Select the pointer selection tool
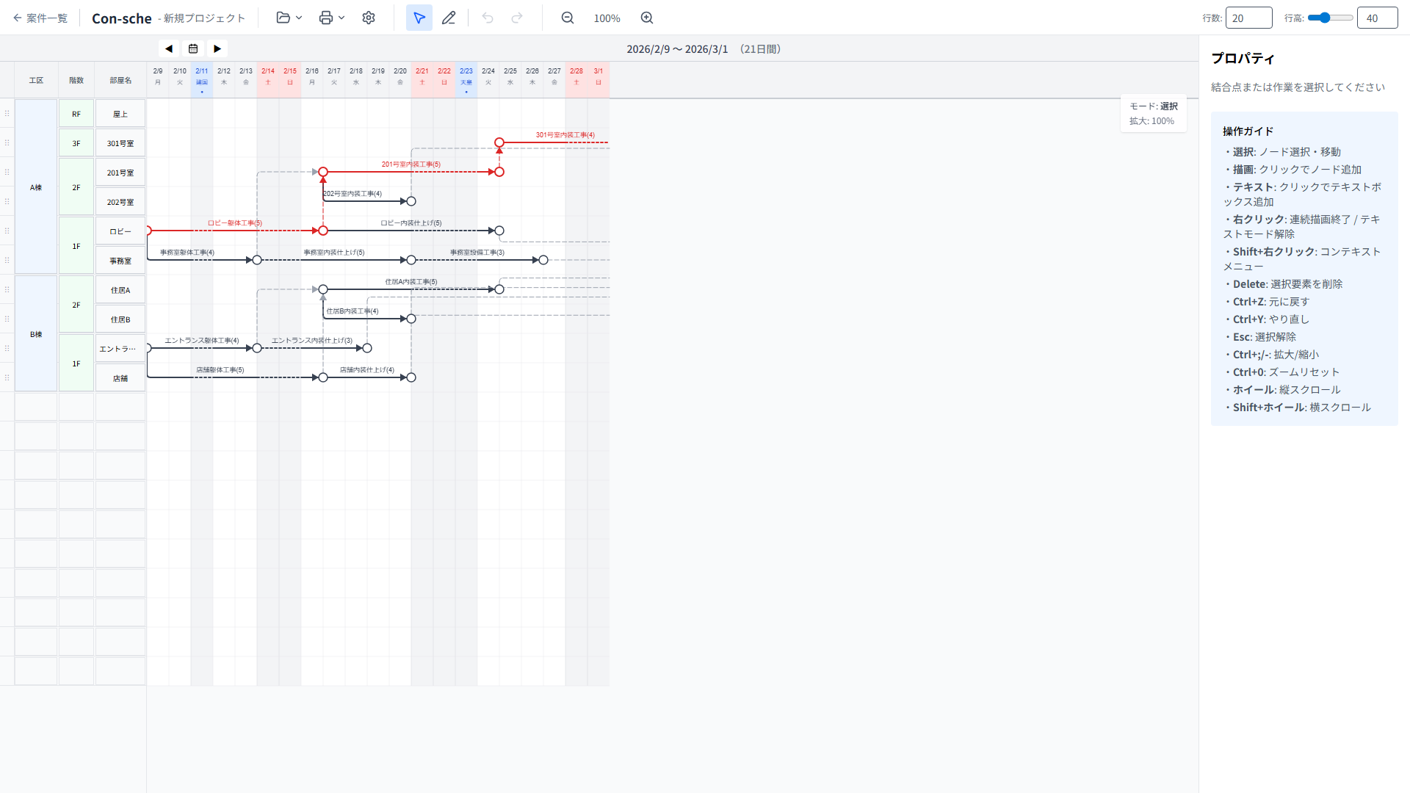This screenshot has height=793, width=1410. coord(419,18)
